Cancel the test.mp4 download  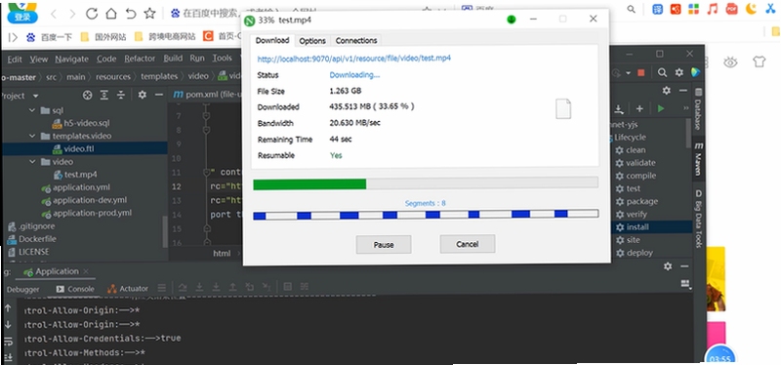468,244
